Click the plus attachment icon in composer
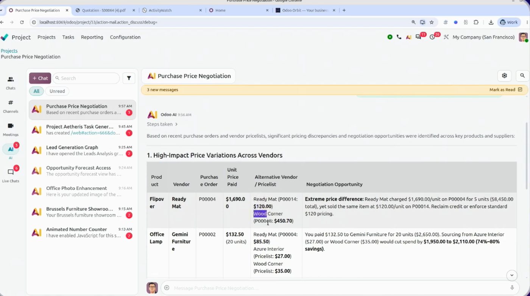 [167, 288]
